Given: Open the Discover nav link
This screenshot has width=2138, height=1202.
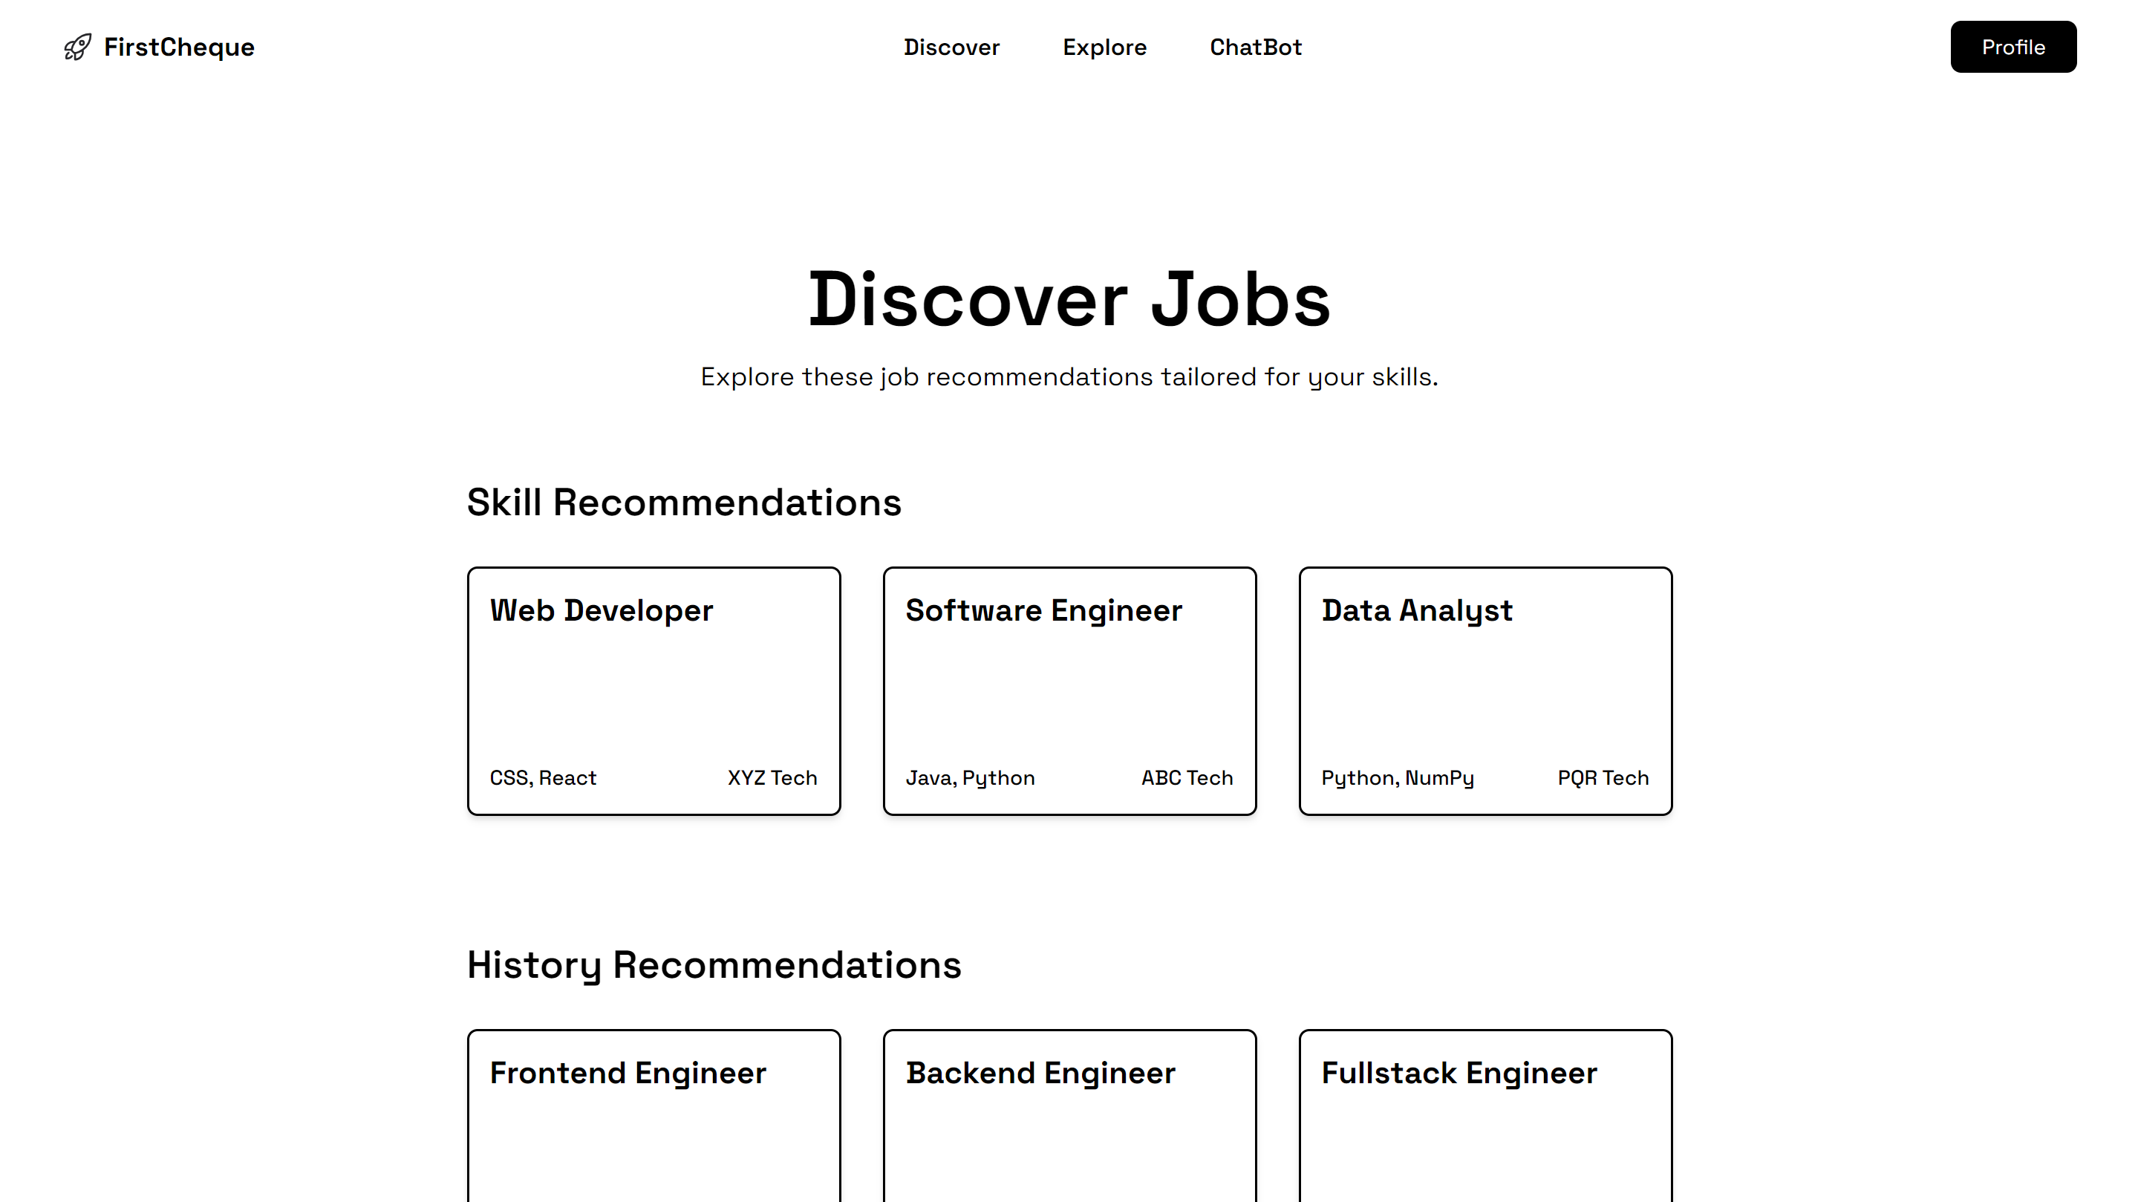Looking at the screenshot, I should point(951,48).
